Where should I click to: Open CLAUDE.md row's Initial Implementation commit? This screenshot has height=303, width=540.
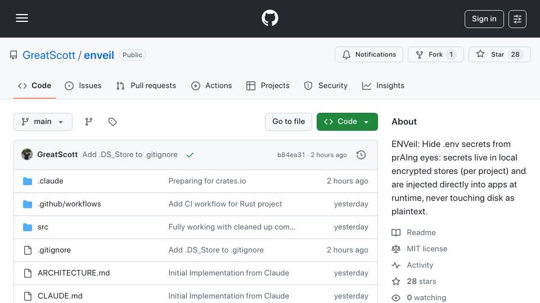[229, 296]
